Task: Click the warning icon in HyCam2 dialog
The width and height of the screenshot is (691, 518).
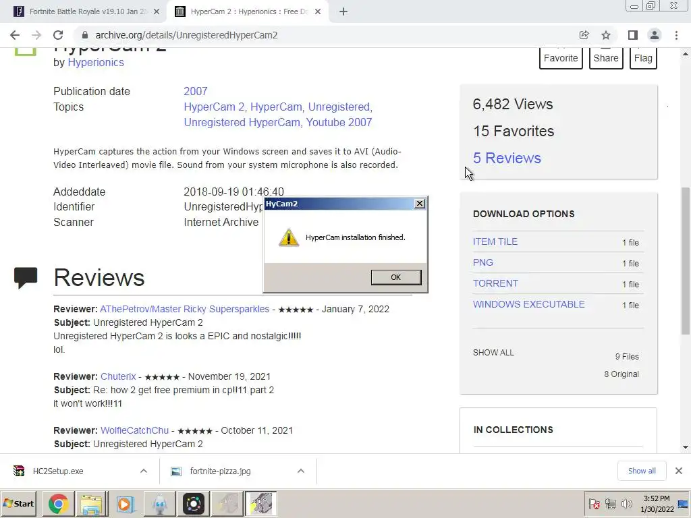Action: (289, 237)
